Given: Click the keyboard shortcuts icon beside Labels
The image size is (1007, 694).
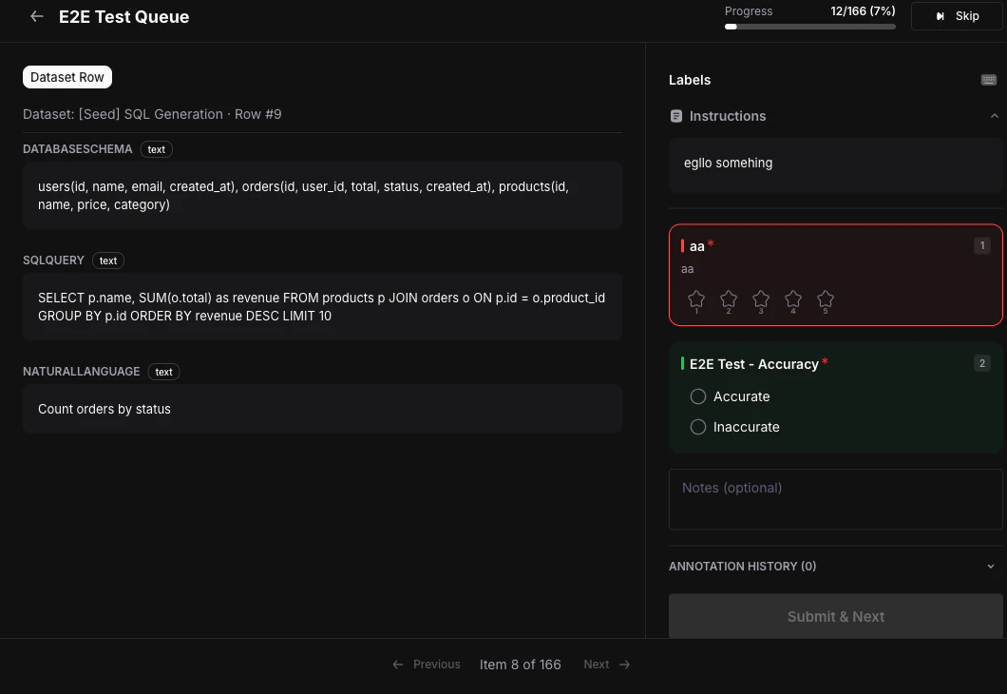Looking at the screenshot, I should click(988, 80).
